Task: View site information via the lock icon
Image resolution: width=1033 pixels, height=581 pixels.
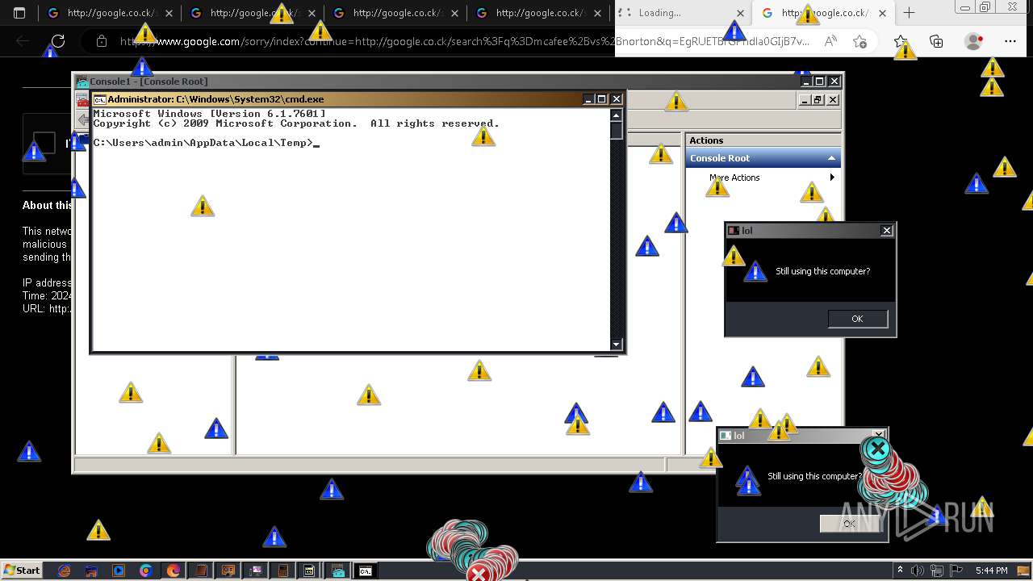Action: pos(101,41)
